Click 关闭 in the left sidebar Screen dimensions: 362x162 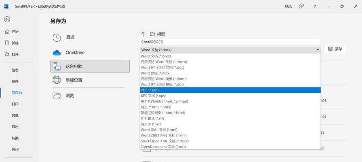pos(15,149)
